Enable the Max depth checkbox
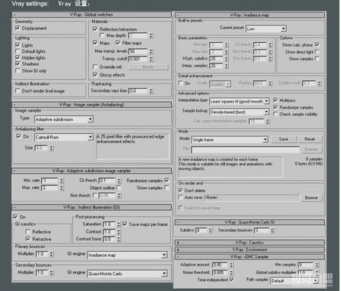Viewport: 341px width, 291px height. (x=102, y=35)
